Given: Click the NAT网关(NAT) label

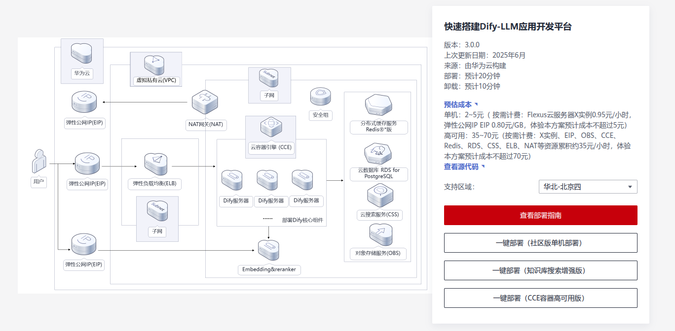Looking at the screenshot, I should pos(206,124).
